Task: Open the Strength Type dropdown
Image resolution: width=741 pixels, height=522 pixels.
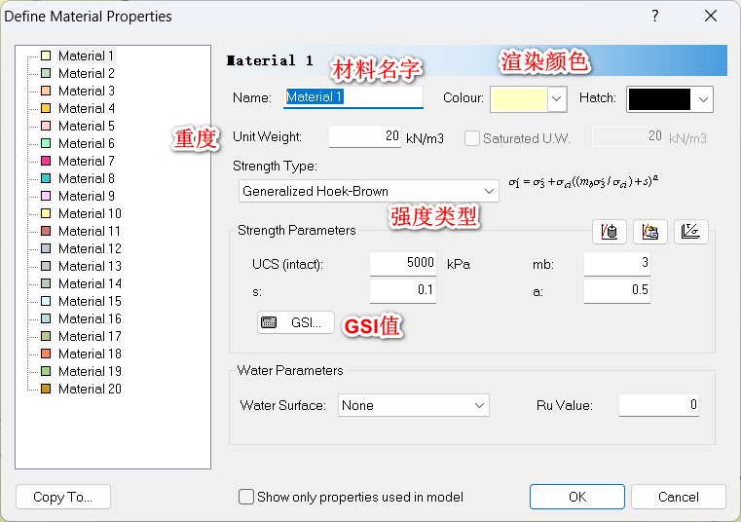Action: (x=369, y=191)
